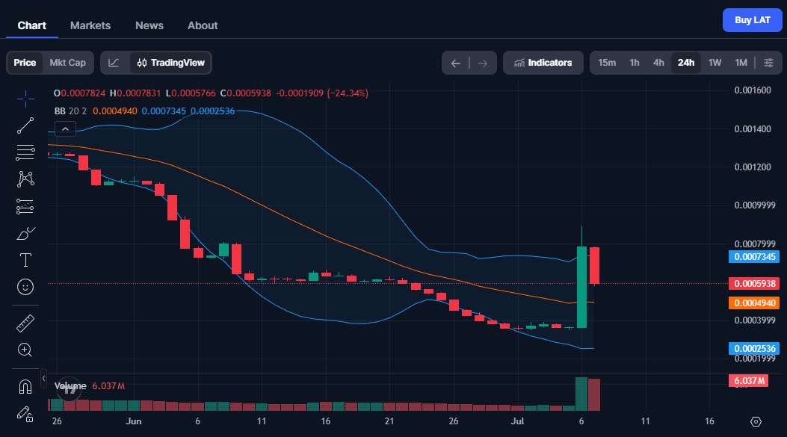This screenshot has width=787, height=437.
Task: Click the blue 0.0007345 upper band price label
Action: [754, 257]
